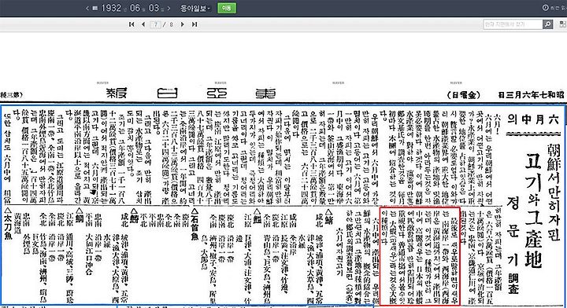This screenshot has height=308, width=567.
Task: Select the year 1932 field
Action: click(111, 8)
